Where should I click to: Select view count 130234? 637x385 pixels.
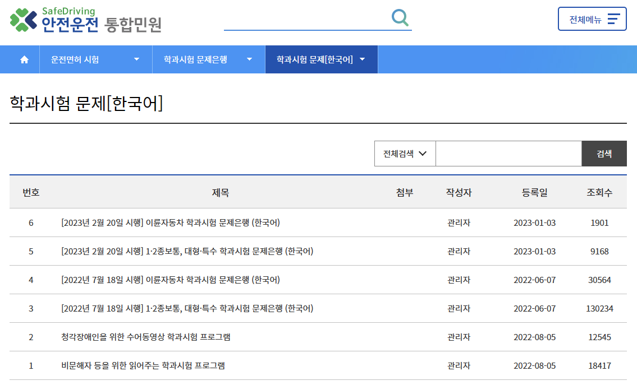coord(599,309)
